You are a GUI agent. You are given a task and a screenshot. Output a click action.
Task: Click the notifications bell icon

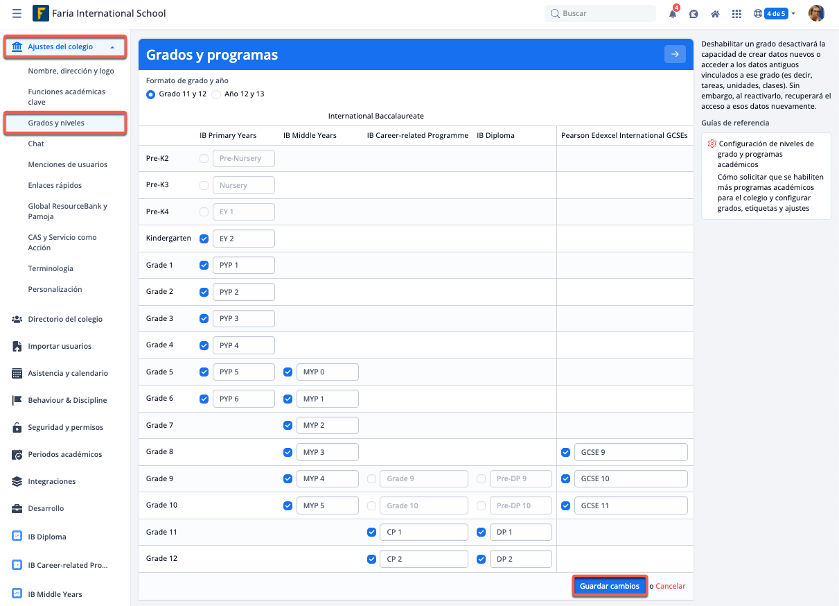[x=673, y=14]
